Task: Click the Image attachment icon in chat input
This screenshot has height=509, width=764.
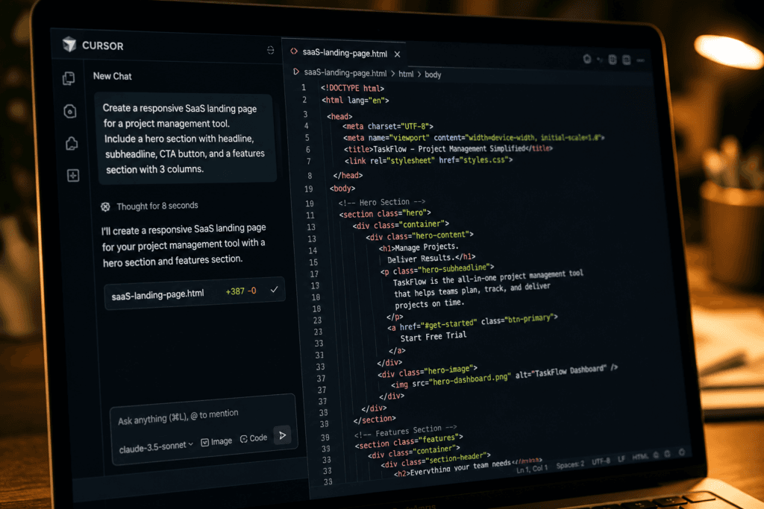Action: (205, 443)
